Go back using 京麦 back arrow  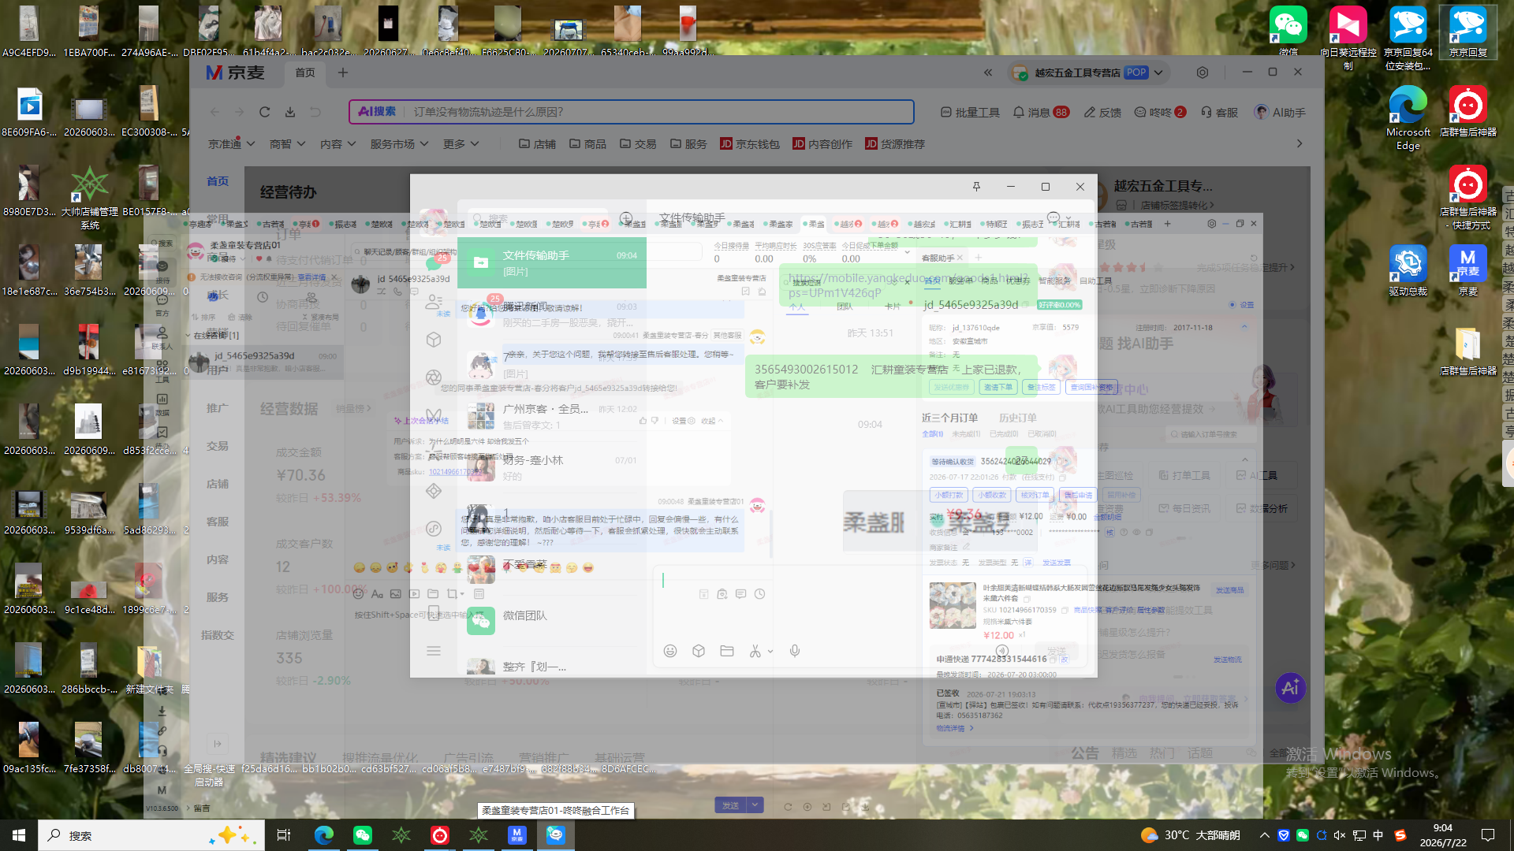[x=214, y=112]
